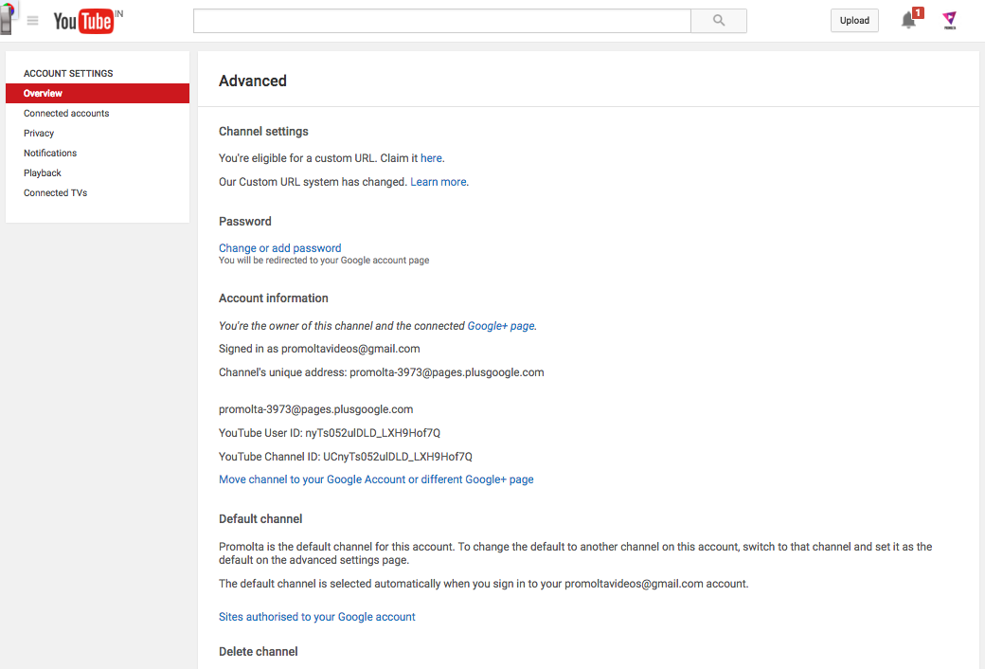Open Notifications settings section
The image size is (985, 669).
click(50, 153)
